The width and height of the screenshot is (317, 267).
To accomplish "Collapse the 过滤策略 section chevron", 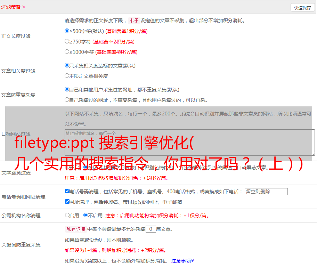I will coord(24,7).
